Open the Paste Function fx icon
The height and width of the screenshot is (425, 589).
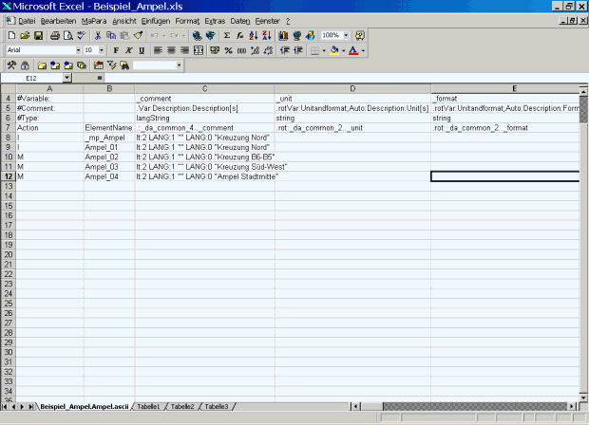tap(239, 36)
